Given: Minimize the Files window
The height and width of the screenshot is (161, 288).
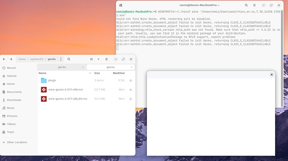Looking at the screenshot, I should tap(116, 59).
